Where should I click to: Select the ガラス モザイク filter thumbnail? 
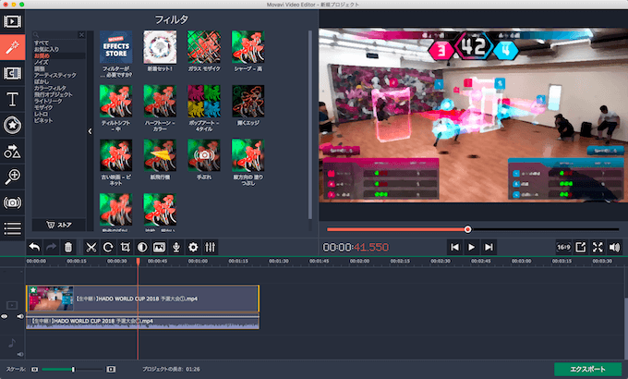204,47
